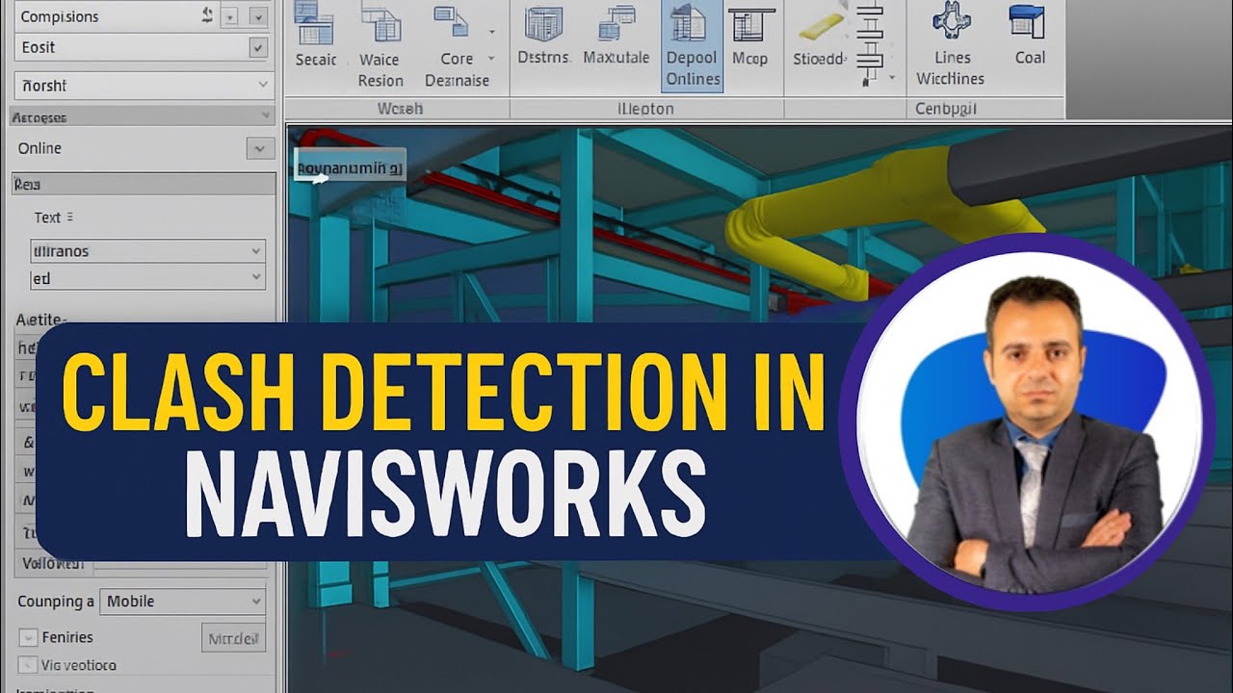The width and height of the screenshot is (1233, 693).
Task: Select the Lines Wicchines tool
Action: (x=950, y=45)
